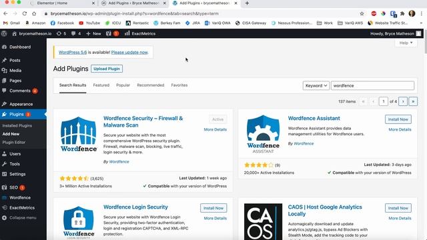
Task: Switch to the Recommended tab
Action: click(151, 85)
